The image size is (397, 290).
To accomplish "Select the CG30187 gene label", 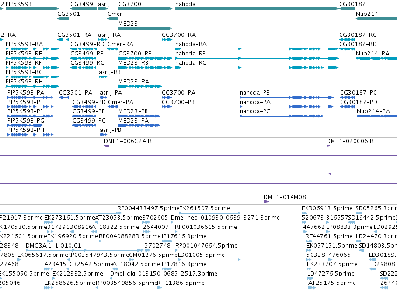I will tap(352, 4).
